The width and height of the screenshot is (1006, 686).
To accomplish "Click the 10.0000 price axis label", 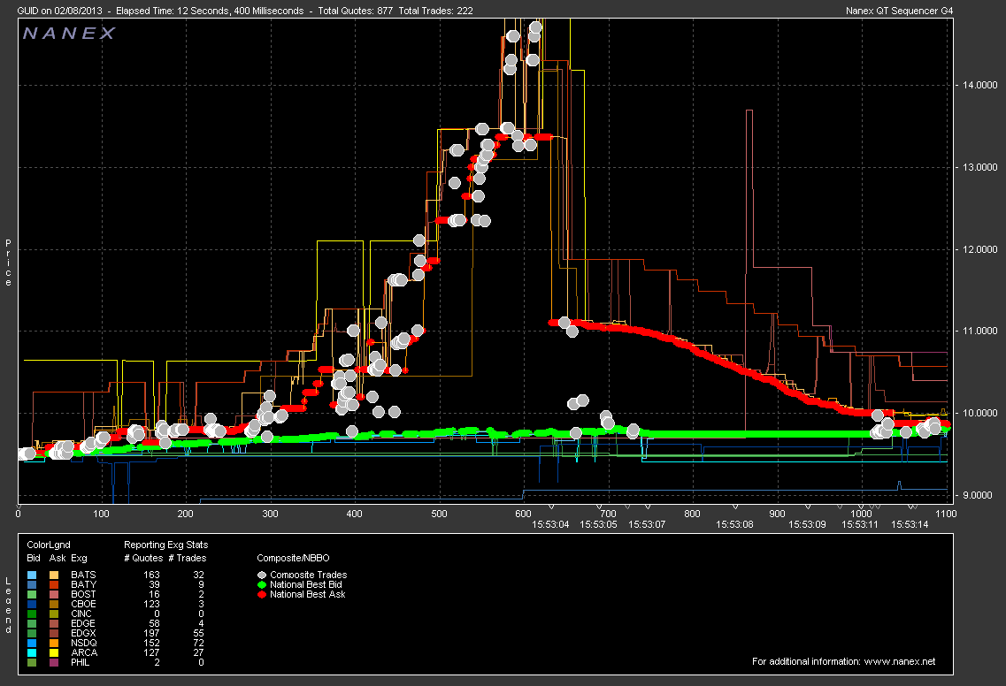I will pos(979,413).
